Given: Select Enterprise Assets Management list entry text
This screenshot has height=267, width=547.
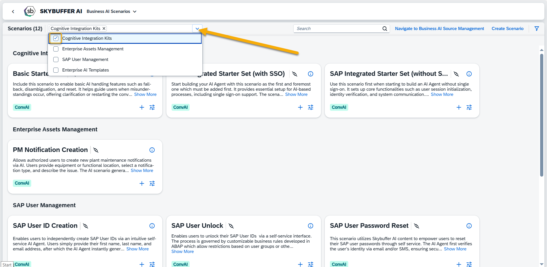Looking at the screenshot, I should coord(93,49).
